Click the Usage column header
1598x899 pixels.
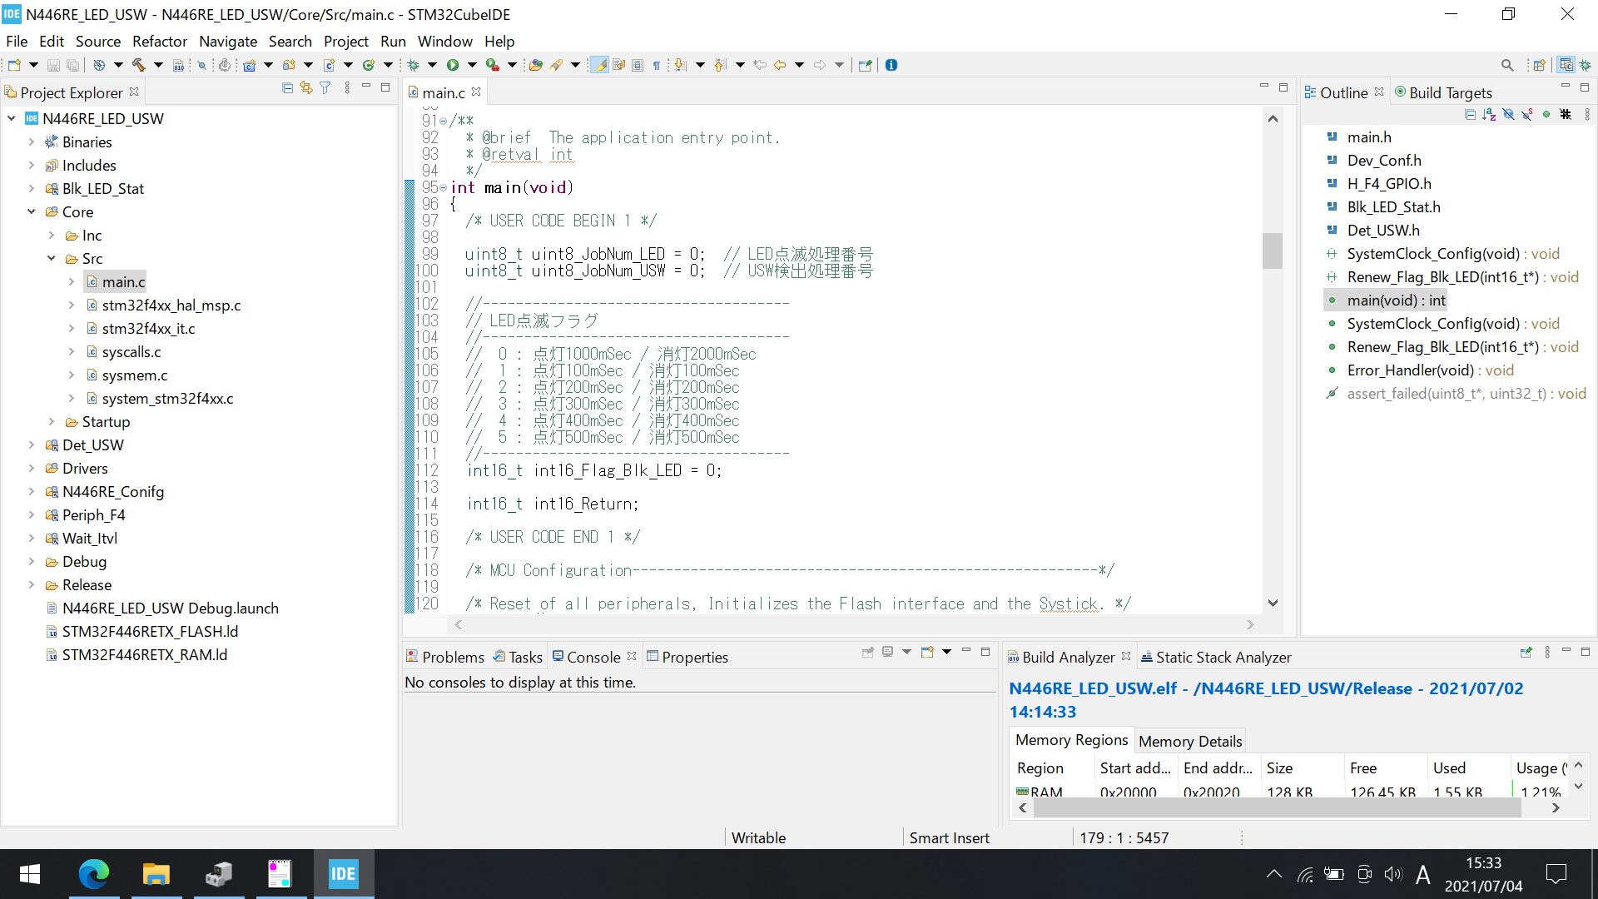tap(1540, 768)
